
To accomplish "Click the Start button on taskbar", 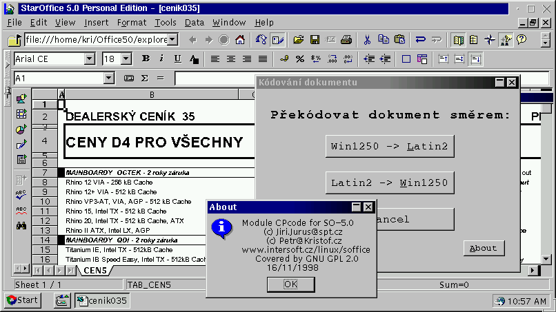I will point(22,300).
